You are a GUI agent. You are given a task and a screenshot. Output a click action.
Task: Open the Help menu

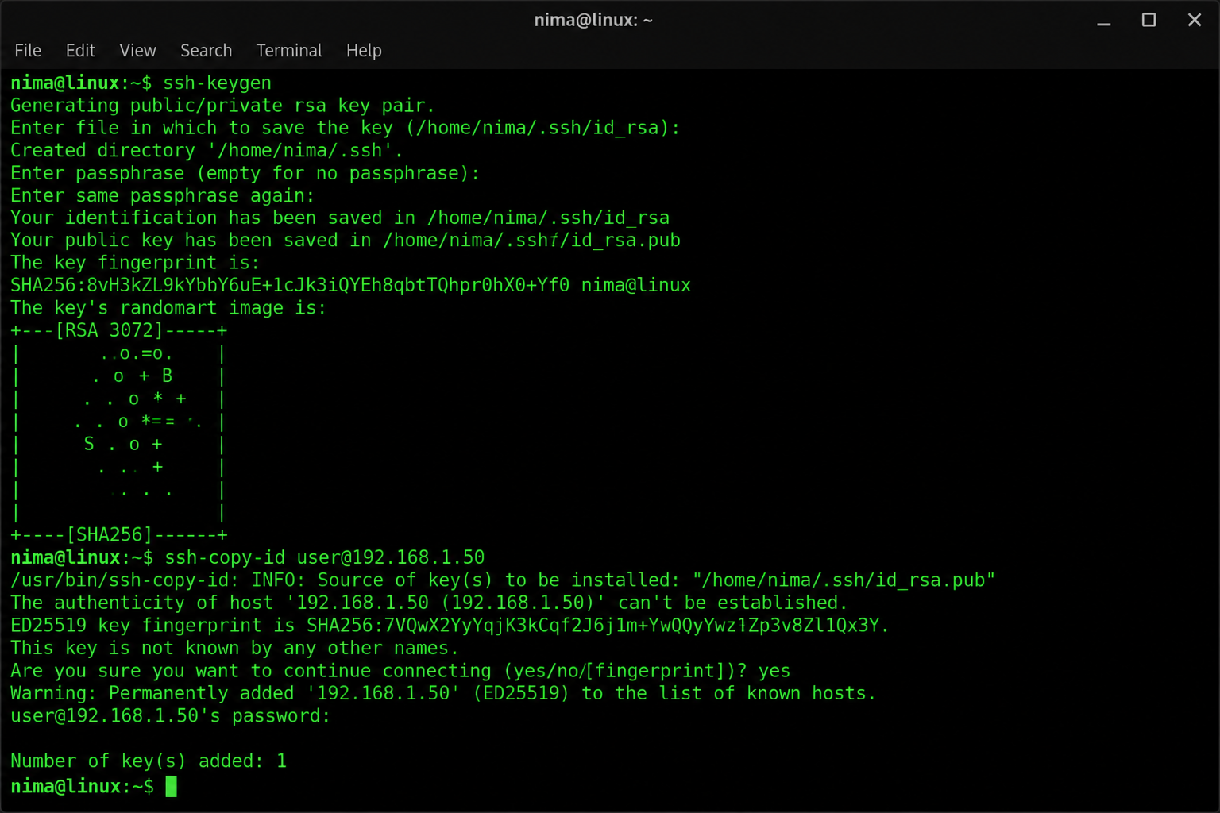click(364, 51)
